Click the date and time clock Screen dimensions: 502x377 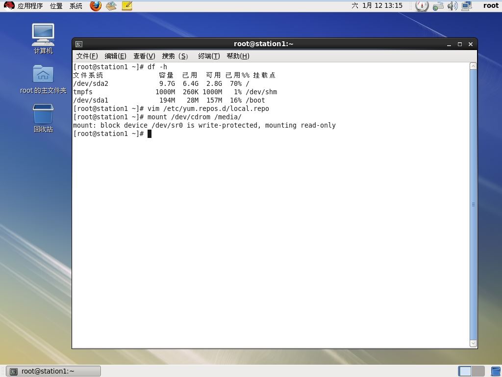(x=376, y=6)
